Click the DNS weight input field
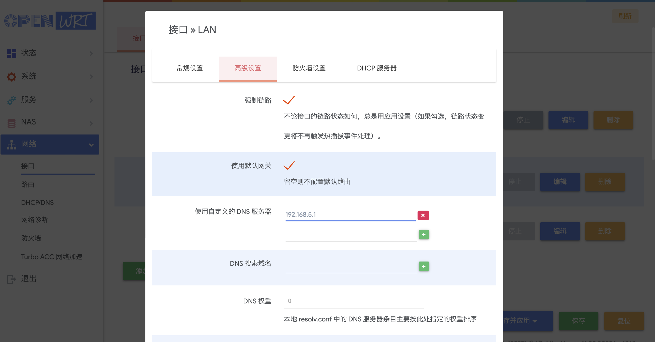655x342 pixels. [353, 301]
